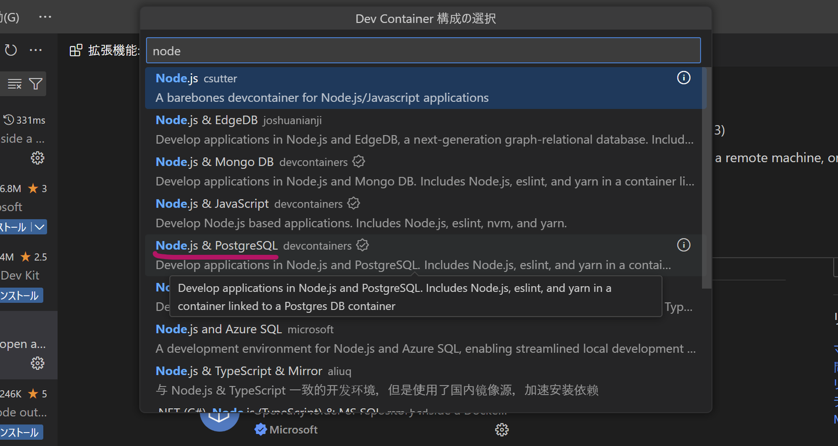Open gear settings beside Microsoft publisher
This screenshot has height=446, width=838.
(502, 430)
